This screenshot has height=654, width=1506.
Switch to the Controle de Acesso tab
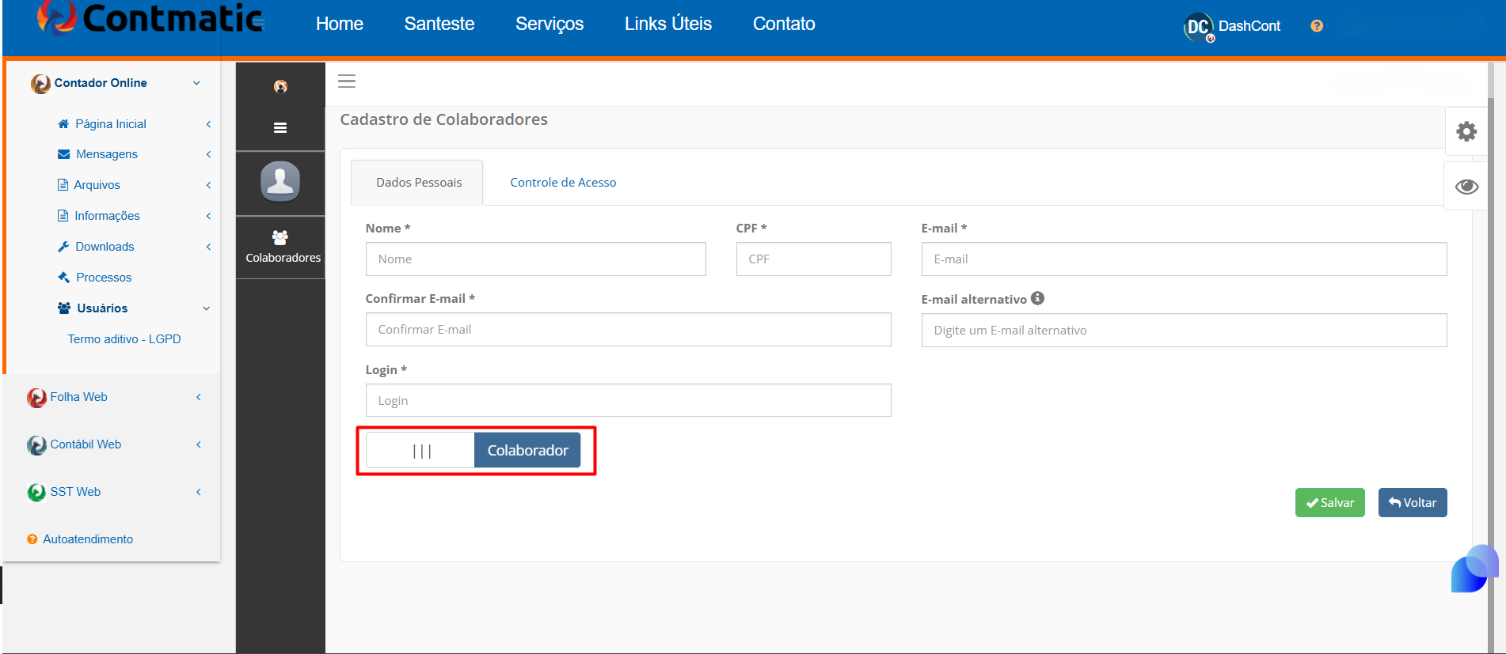(x=563, y=182)
